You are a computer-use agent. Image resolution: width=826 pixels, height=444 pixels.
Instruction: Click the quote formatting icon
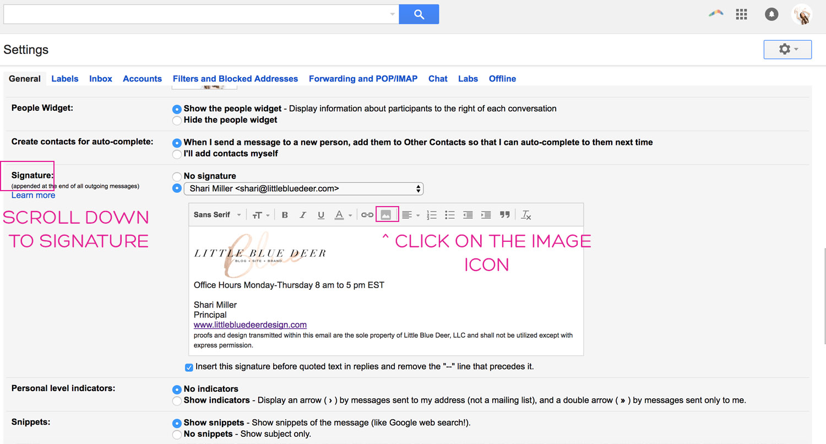(504, 214)
